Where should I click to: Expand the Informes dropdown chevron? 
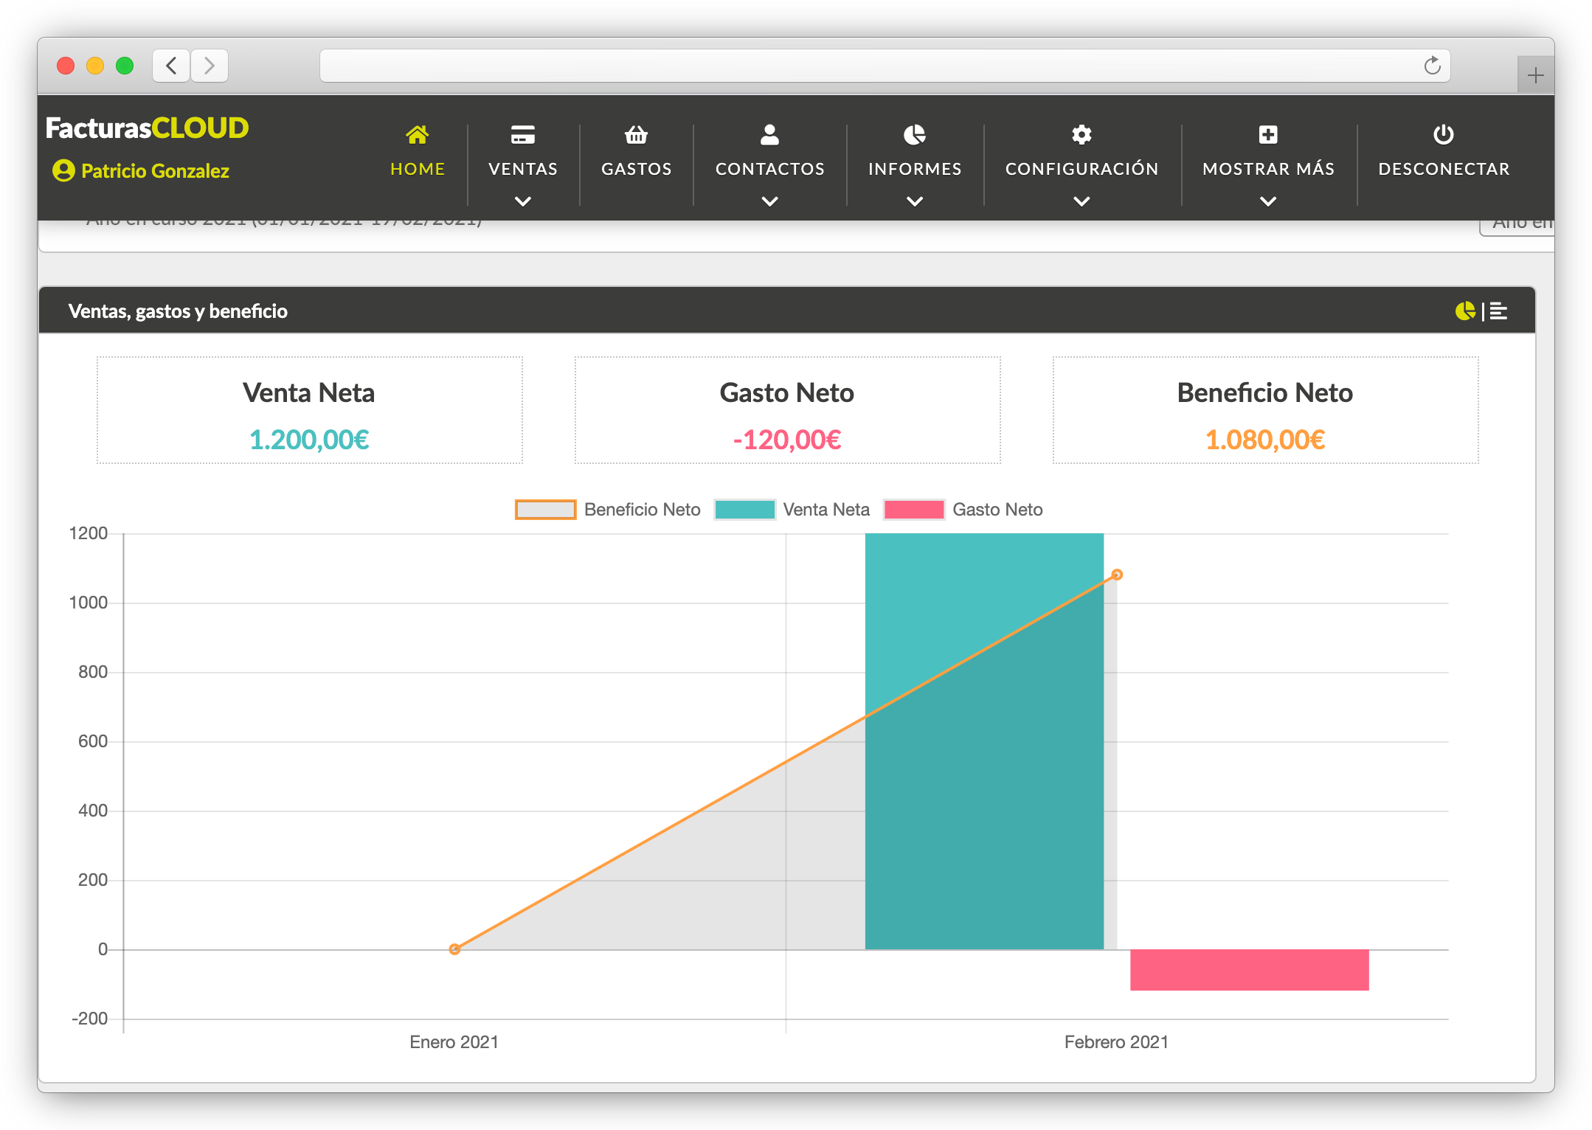coord(914,201)
